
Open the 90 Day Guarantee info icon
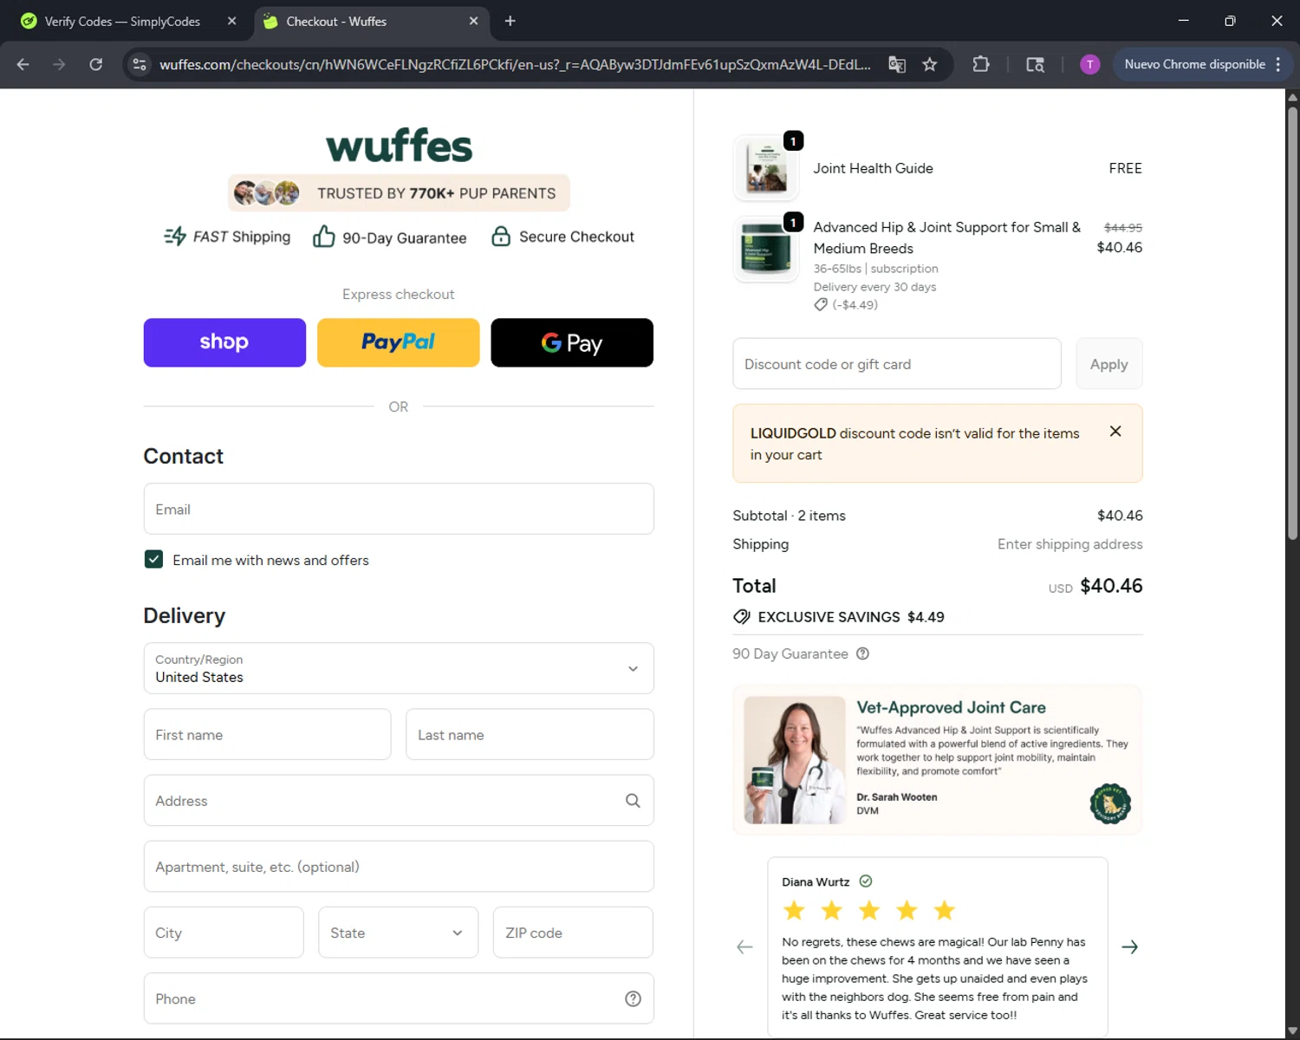click(862, 653)
